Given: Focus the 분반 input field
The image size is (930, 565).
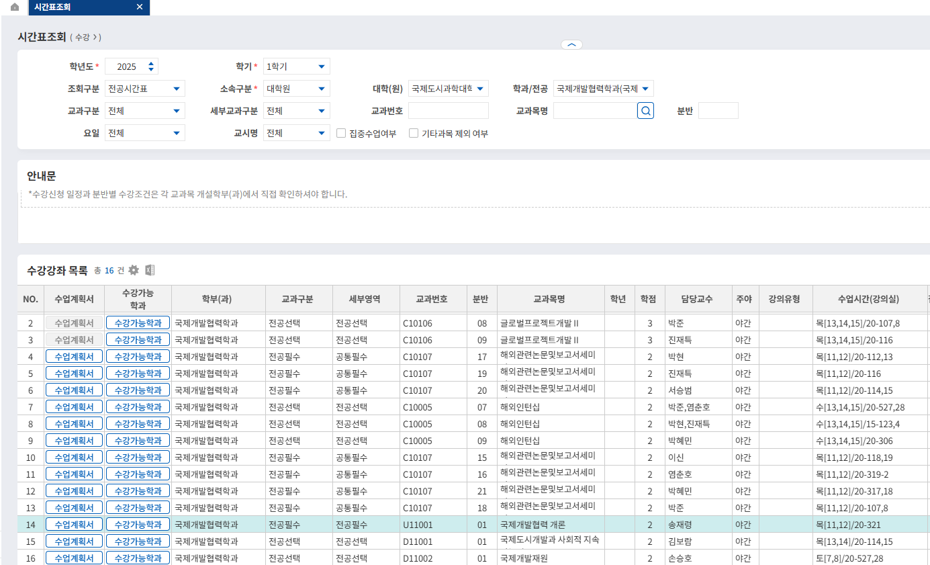Looking at the screenshot, I should point(718,111).
